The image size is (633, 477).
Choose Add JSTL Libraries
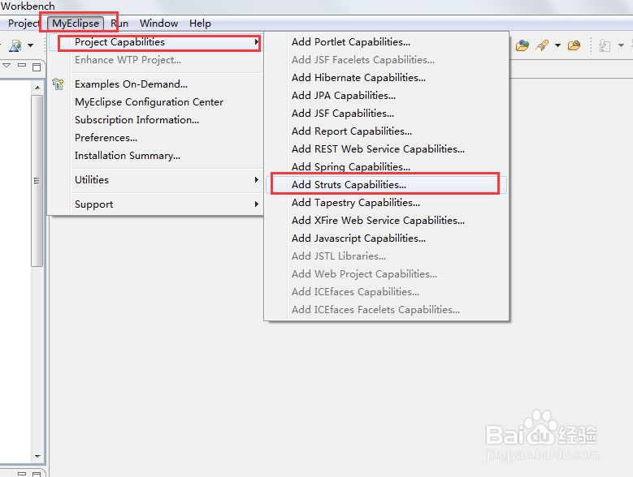[x=386, y=256]
